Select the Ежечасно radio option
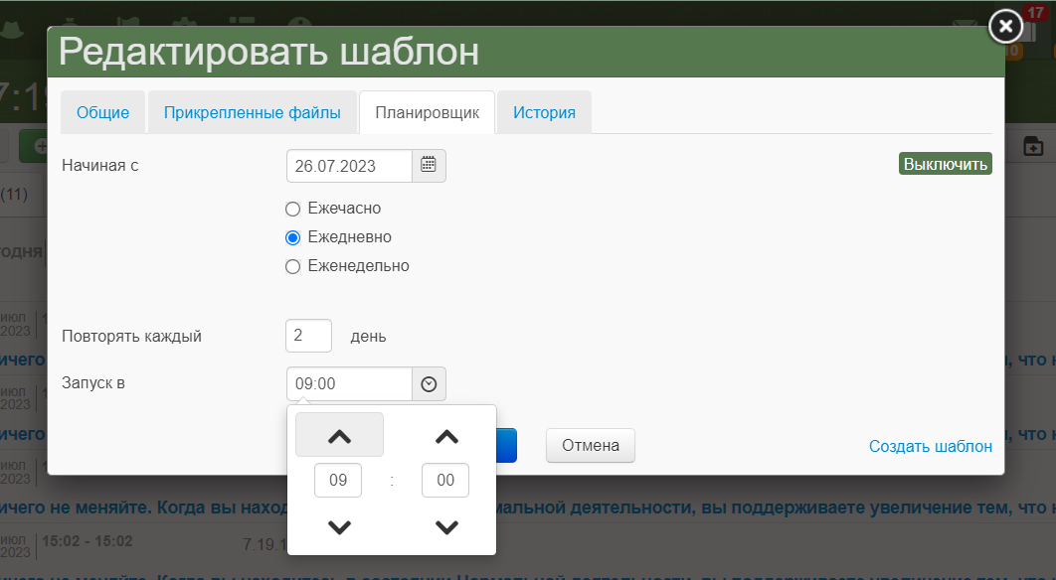The width and height of the screenshot is (1056, 580). [x=292, y=210]
